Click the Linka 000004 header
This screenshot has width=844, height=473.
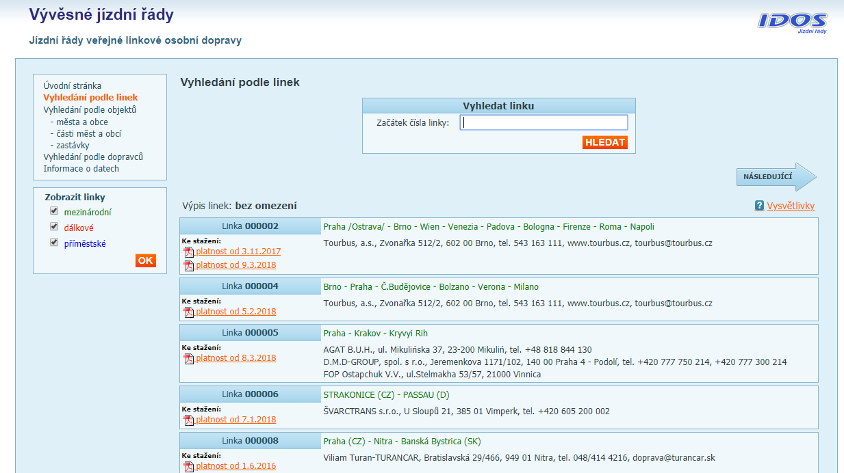click(251, 286)
